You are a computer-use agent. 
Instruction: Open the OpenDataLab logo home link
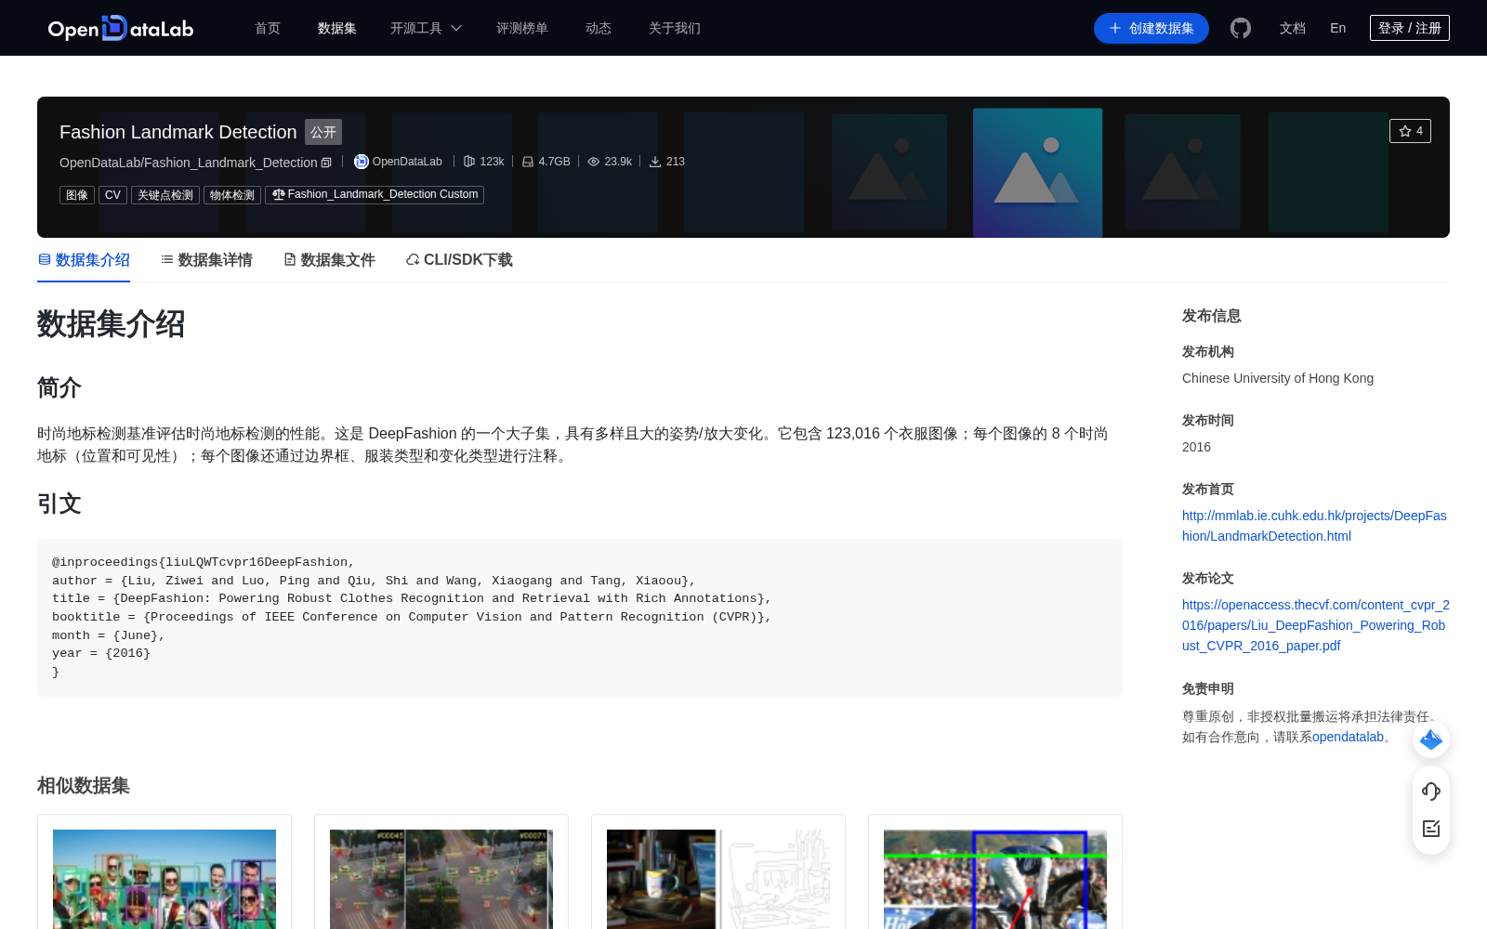tap(121, 28)
